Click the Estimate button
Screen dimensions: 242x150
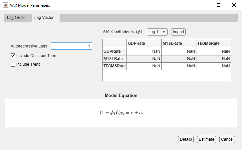(206, 139)
